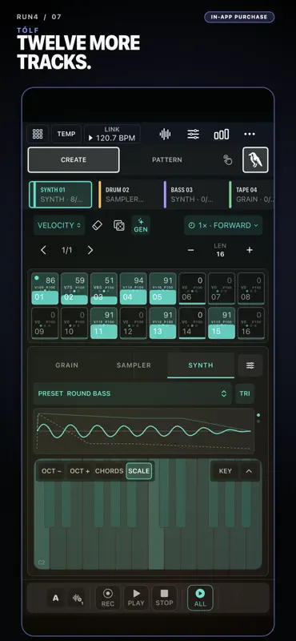Click the A button in transport bar
Image resolution: width=296 pixels, height=641 pixels.
(x=55, y=599)
